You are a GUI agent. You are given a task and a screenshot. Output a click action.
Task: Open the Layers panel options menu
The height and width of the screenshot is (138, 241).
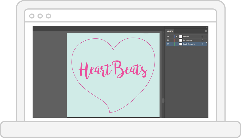(x=206, y=31)
